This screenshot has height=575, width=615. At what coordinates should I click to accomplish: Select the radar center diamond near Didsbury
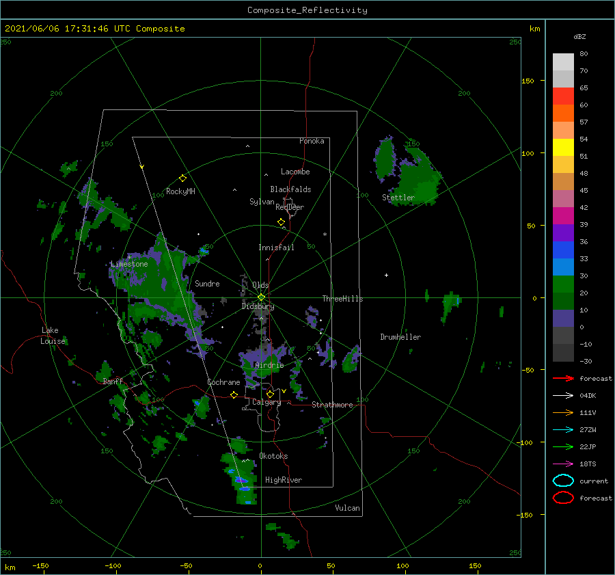click(261, 297)
